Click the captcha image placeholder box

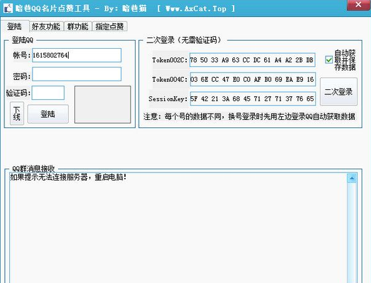(102, 104)
